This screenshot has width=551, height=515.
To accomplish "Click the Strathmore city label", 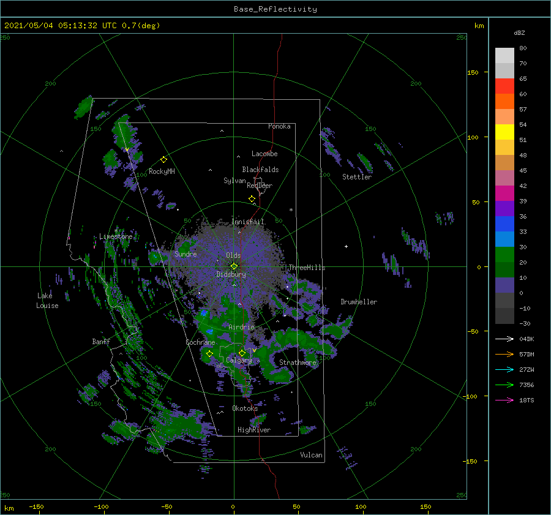I will point(298,363).
